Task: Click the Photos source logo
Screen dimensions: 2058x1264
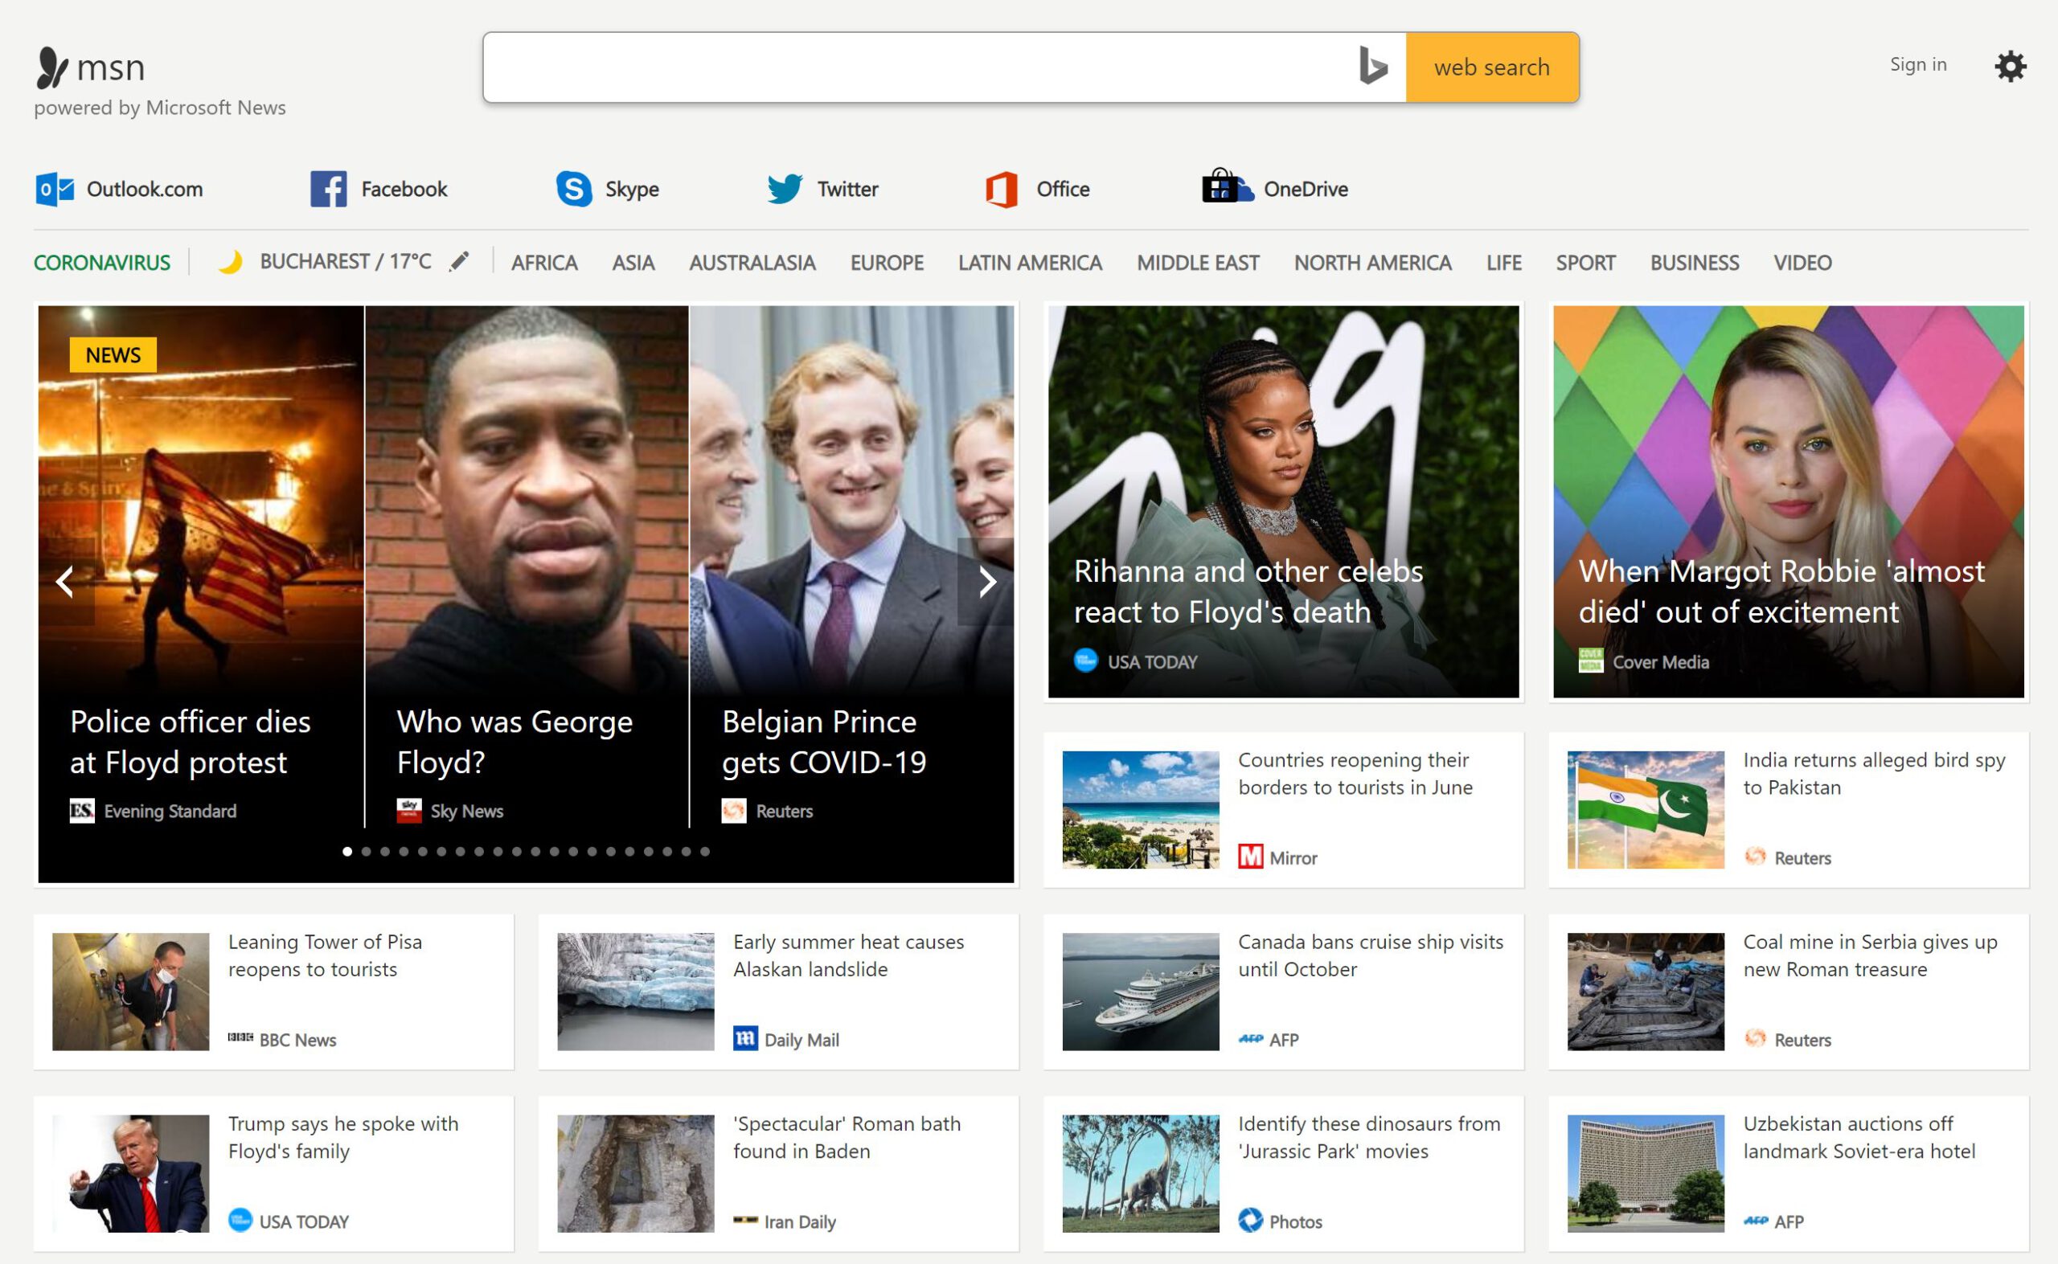Action: coord(1250,1221)
